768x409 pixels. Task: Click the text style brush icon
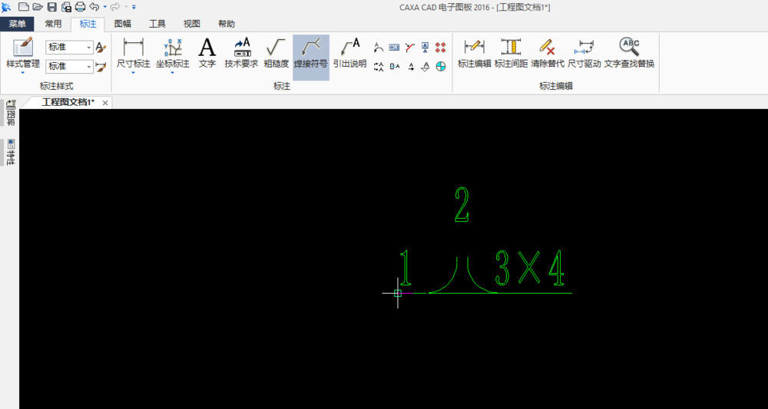coord(101,48)
